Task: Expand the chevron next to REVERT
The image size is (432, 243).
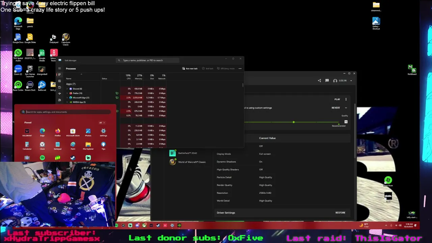Action: click(346, 108)
